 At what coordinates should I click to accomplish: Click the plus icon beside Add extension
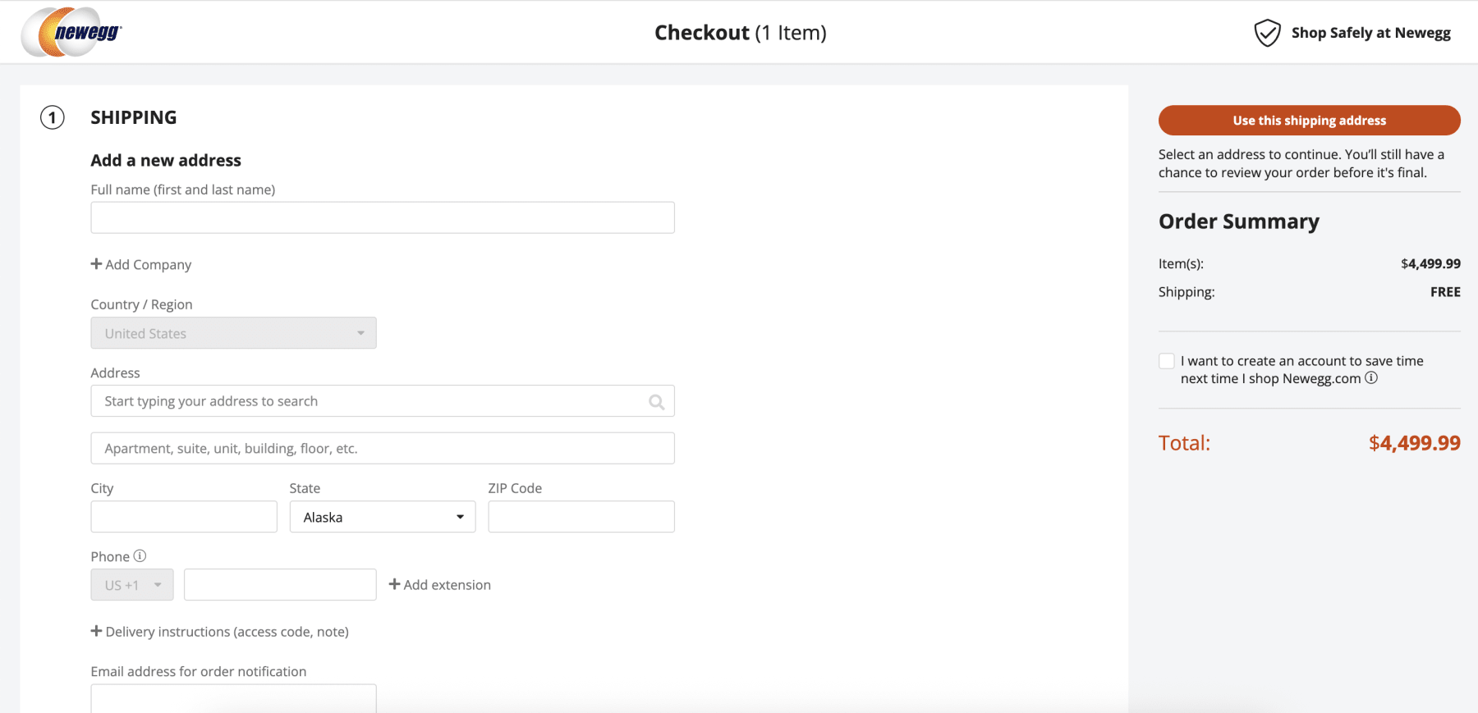point(395,584)
